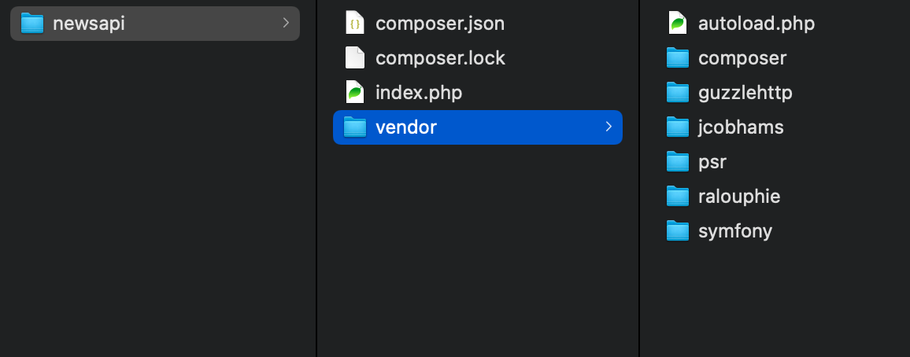Screen dimensions: 910x357
Task: Click the psr folder icon
Action: click(x=678, y=162)
